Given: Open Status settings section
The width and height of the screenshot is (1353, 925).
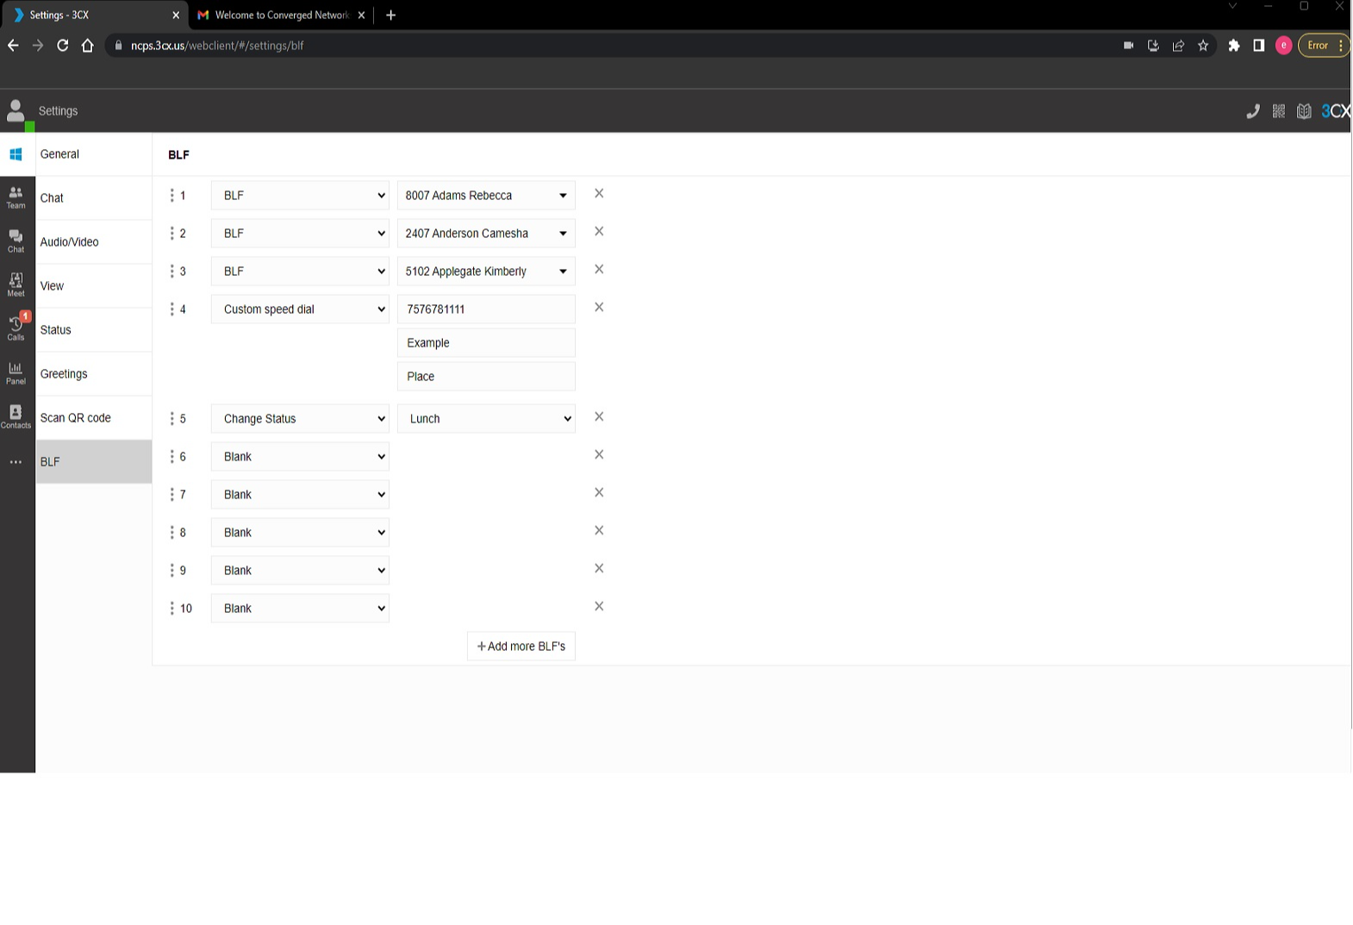Looking at the screenshot, I should (x=94, y=330).
